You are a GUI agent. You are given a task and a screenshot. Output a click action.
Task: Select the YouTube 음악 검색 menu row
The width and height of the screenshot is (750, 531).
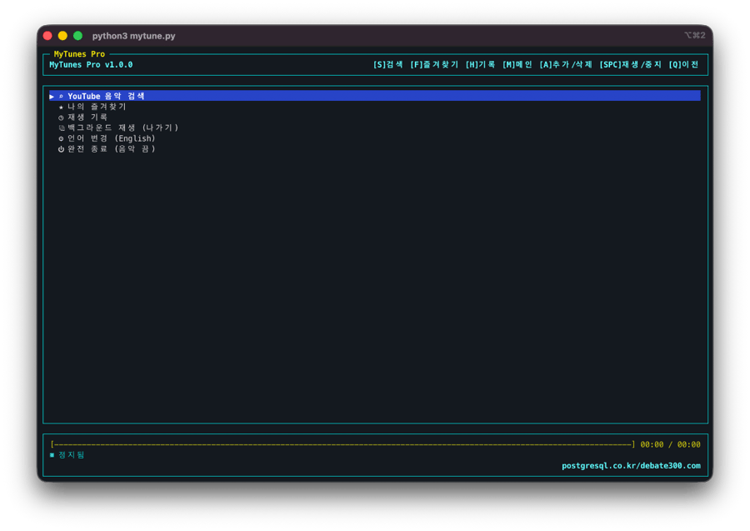click(x=374, y=96)
